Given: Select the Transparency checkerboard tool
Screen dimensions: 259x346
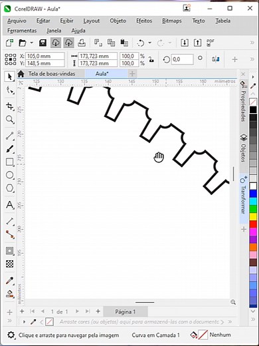Looking at the screenshot, I should coord(9,264).
